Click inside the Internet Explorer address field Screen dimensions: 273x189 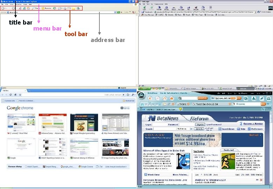coord(61,12)
